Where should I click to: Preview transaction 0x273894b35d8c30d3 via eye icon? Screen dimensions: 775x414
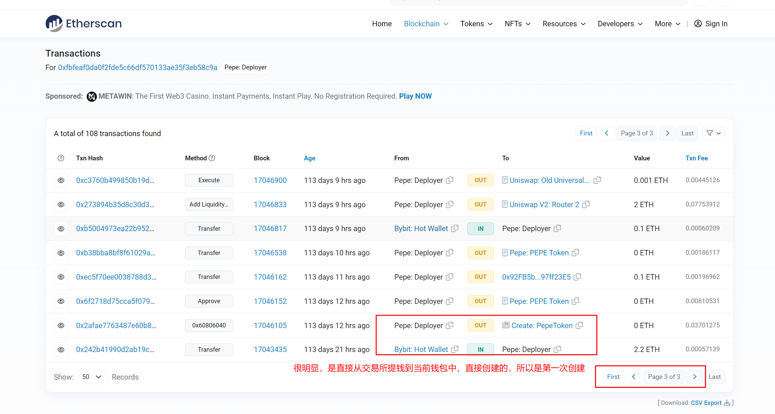click(x=61, y=204)
